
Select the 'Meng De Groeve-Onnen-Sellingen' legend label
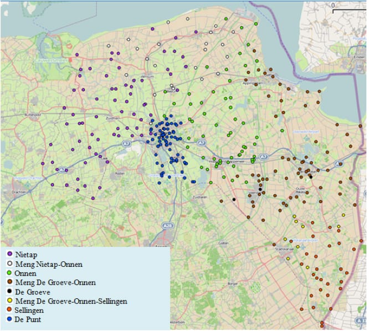coord(71,301)
